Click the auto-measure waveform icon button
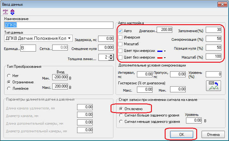This screenshot has width=229, height=141. coord(213,86)
